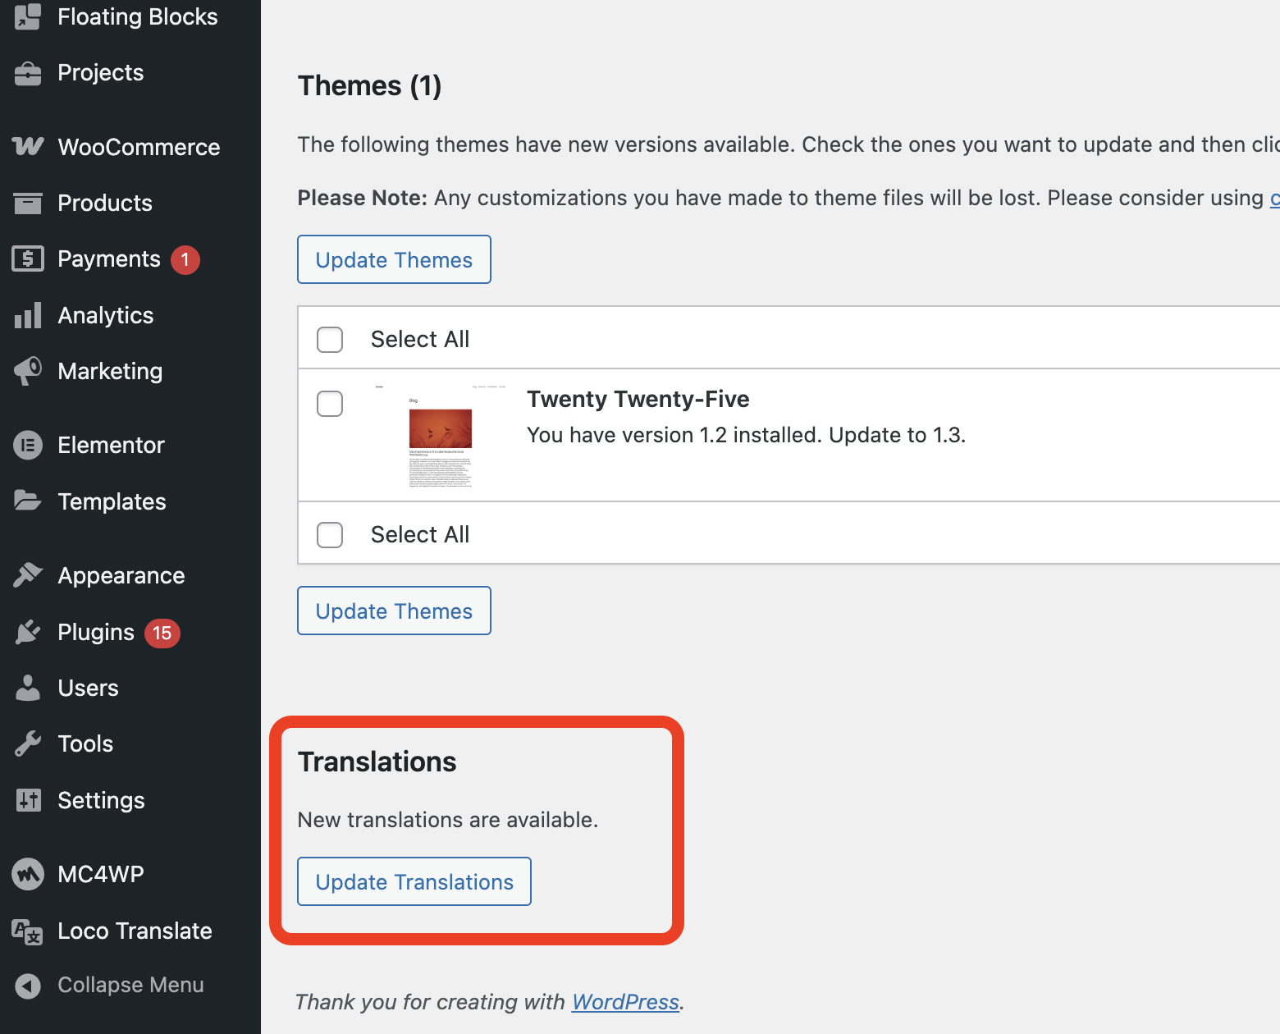Open the Appearance menu
This screenshot has height=1034, width=1280.
tap(121, 576)
